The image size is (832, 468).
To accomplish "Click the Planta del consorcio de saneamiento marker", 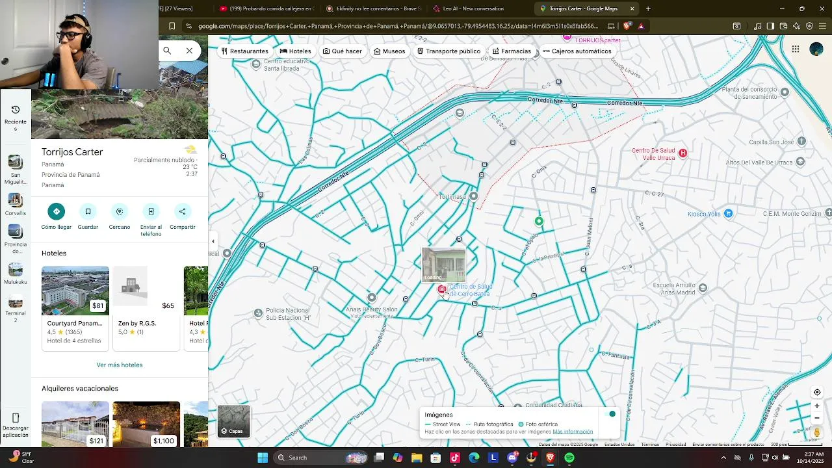I will (785, 92).
